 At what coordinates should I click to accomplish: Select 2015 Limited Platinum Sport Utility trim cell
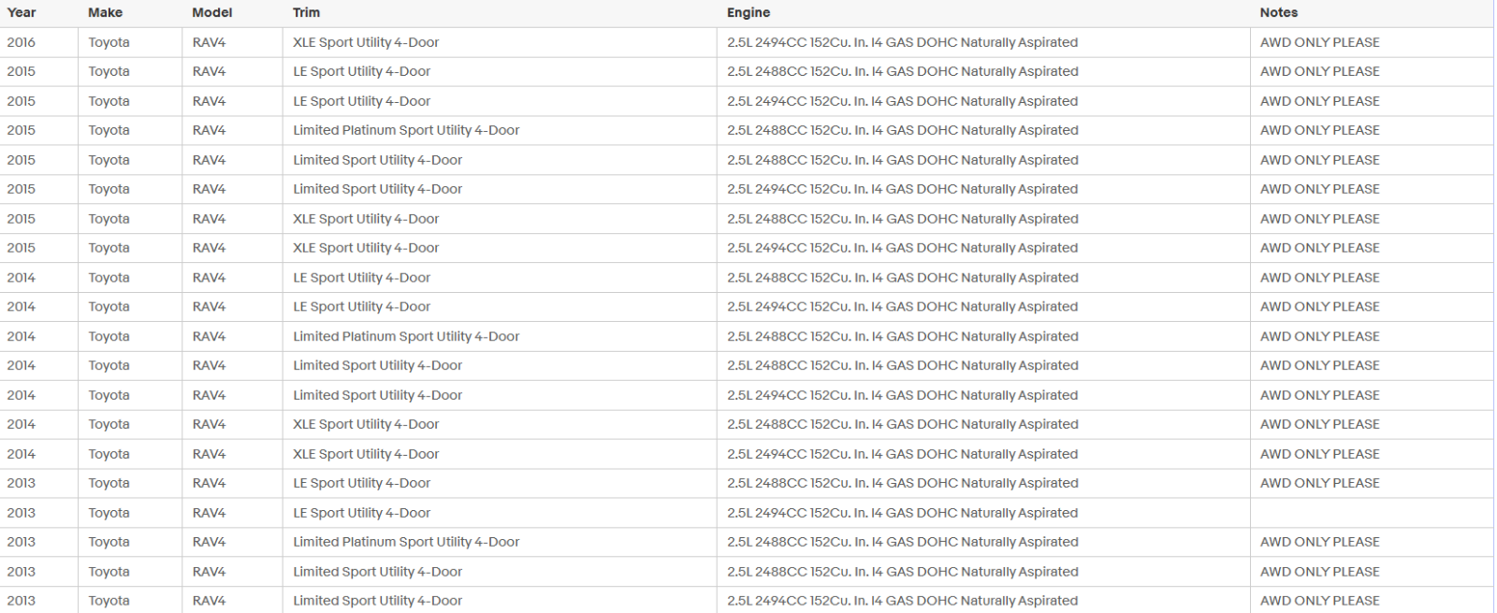(405, 130)
